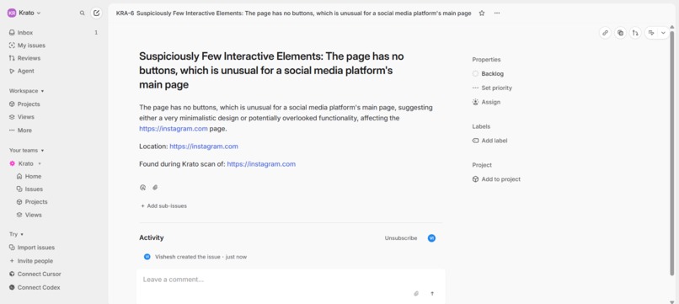Open the three-dot issue options menu
This screenshot has width=679, height=304.
[x=497, y=13]
